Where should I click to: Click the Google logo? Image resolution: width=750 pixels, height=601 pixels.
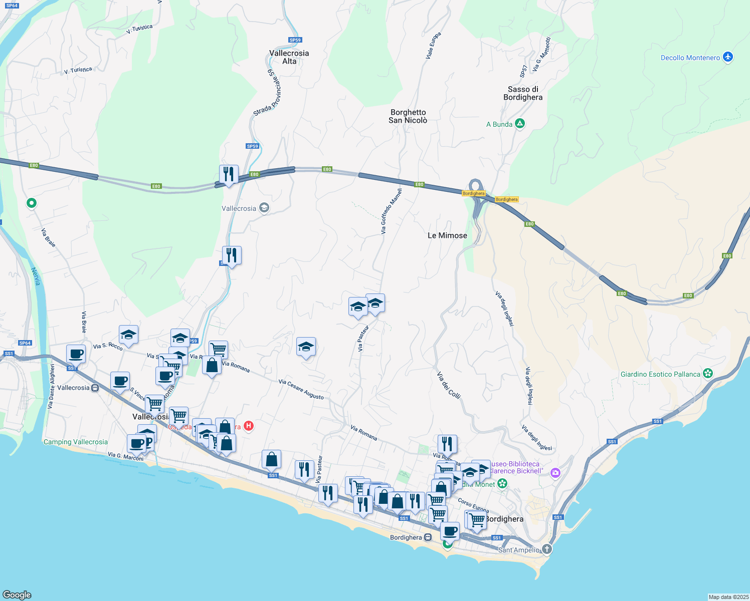pyautogui.click(x=17, y=594)
